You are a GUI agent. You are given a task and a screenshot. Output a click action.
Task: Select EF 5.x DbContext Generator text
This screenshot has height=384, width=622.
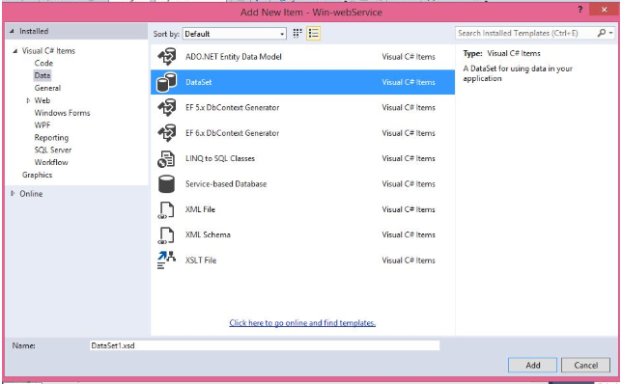233,107
